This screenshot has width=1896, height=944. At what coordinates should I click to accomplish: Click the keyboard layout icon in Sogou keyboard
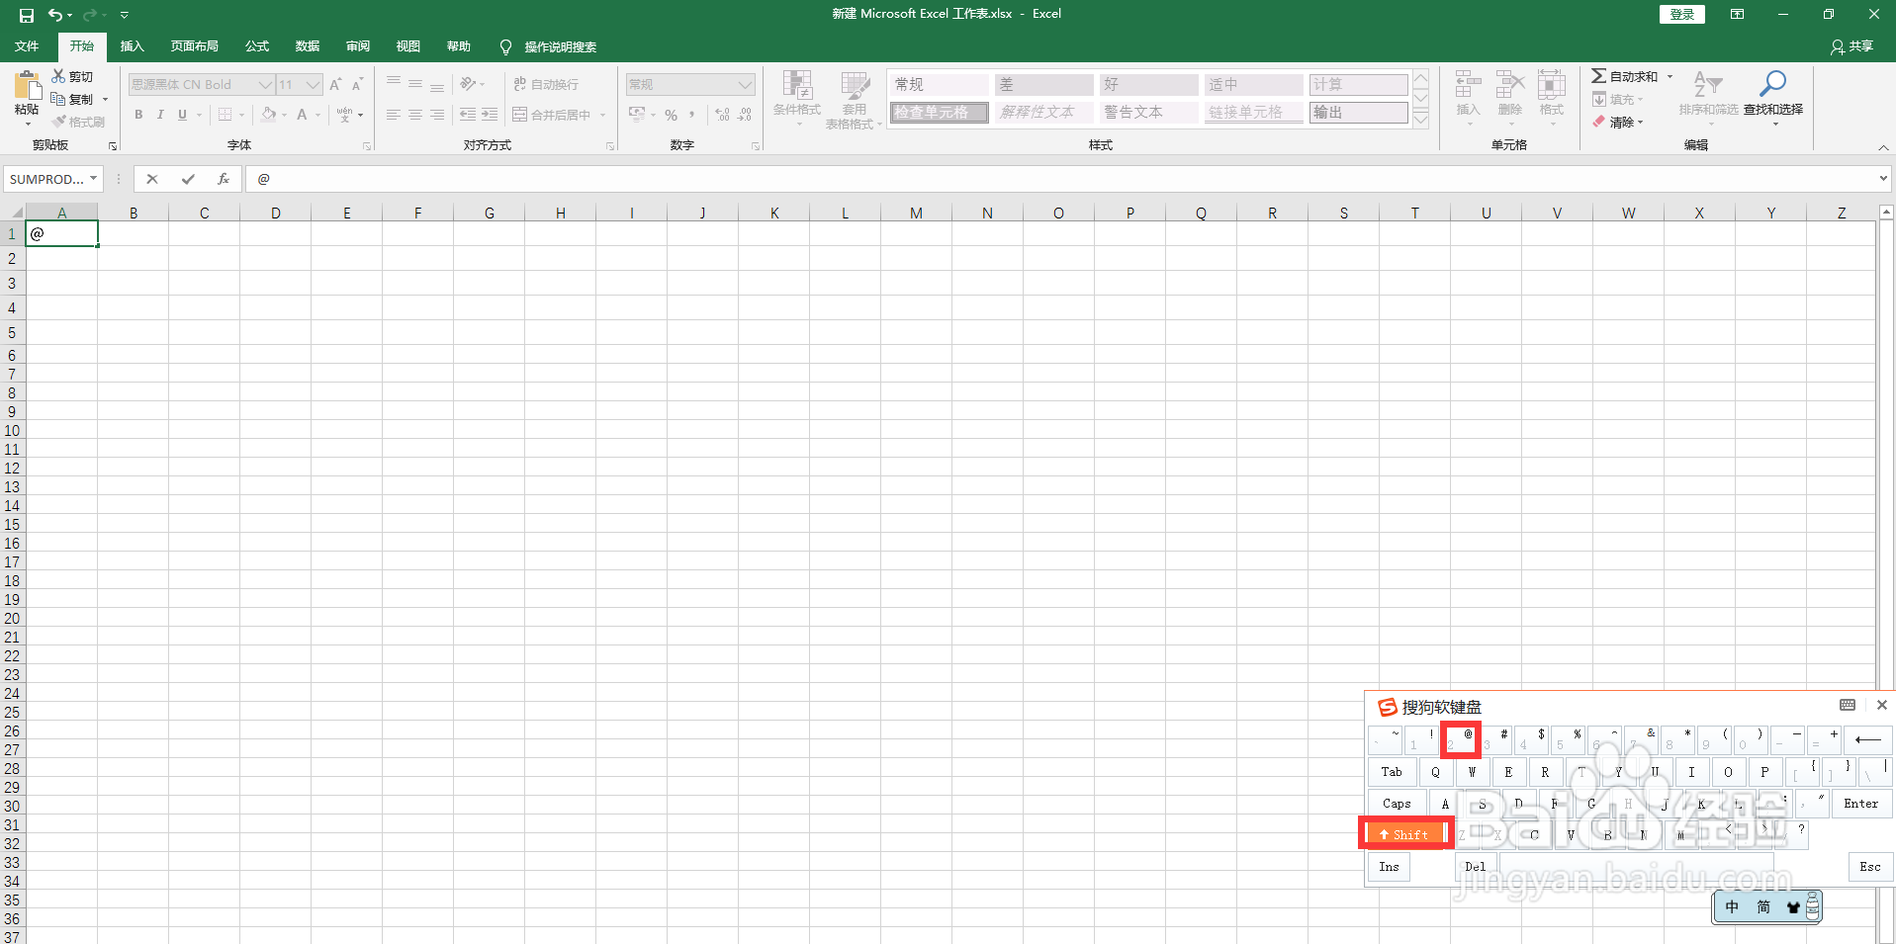click(1848, 705)
